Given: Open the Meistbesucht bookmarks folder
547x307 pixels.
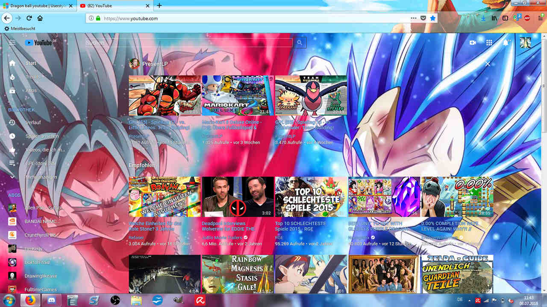Looking at the screenshot, I should pos(20,29).
